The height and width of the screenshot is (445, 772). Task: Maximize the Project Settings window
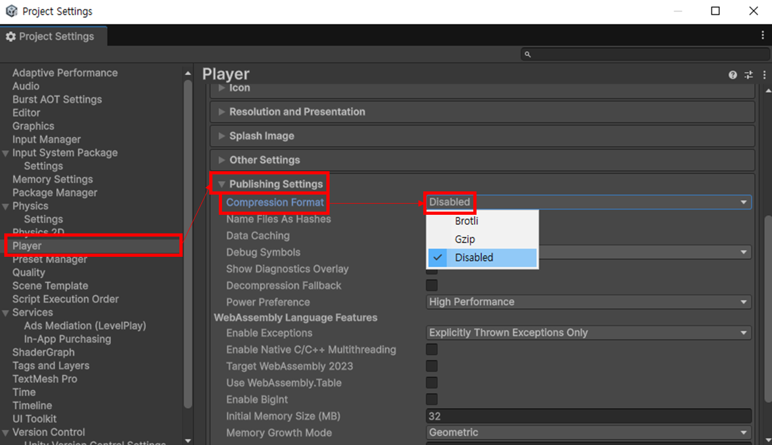716,11
